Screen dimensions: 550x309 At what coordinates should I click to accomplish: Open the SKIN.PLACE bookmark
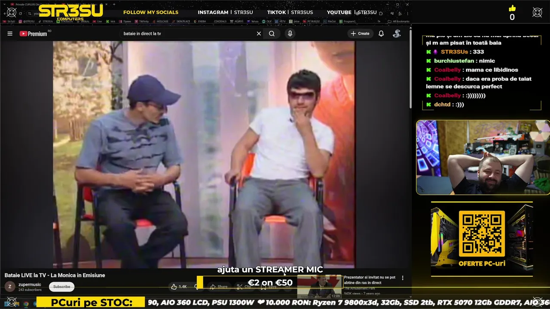pos(181,21)
